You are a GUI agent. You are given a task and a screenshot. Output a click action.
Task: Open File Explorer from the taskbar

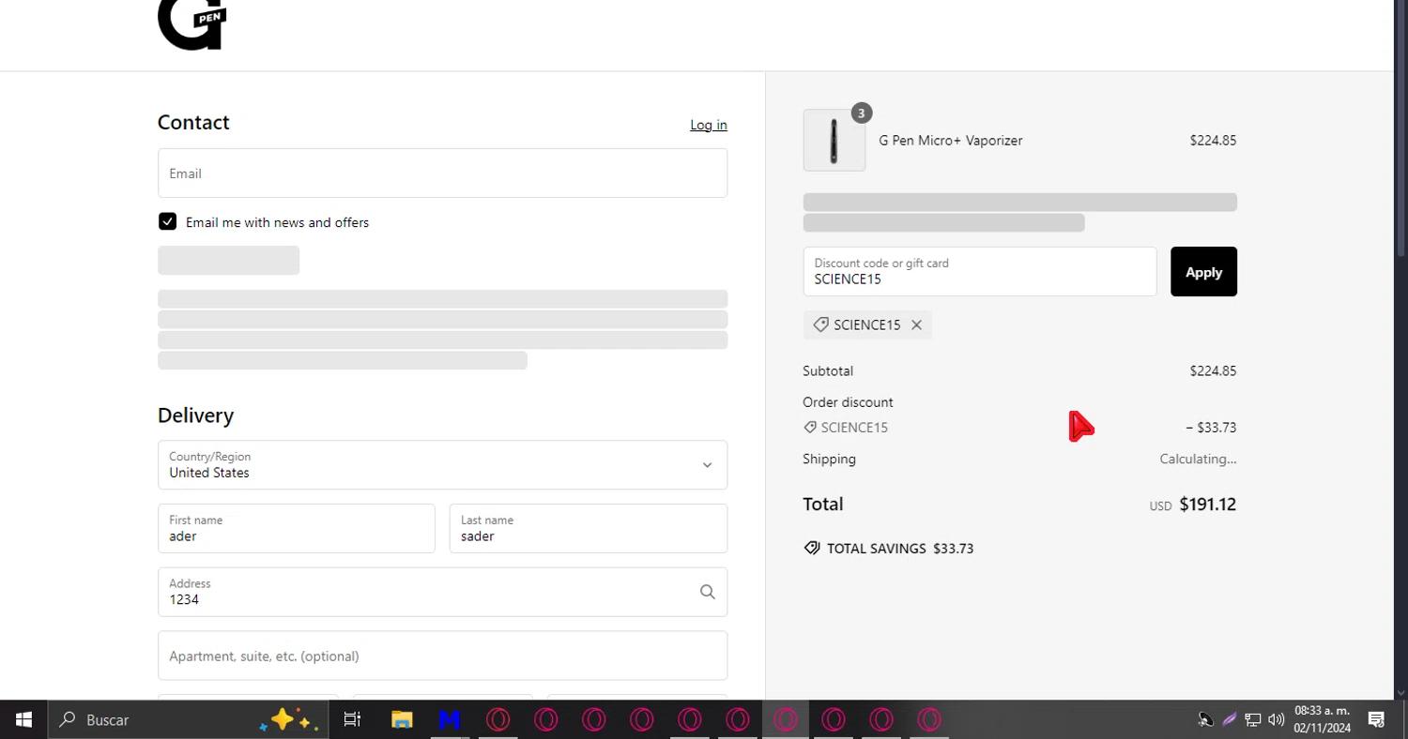402,719
